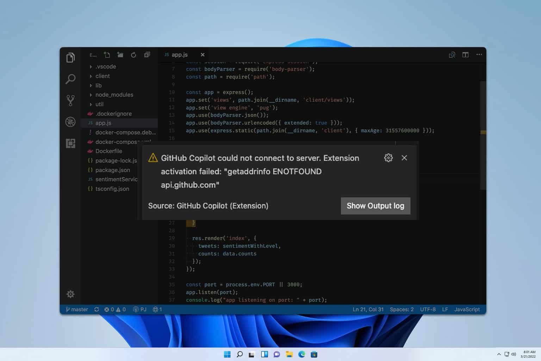Close the app.js editor tab
The width and height of the screenshot is (541, 361).
tap(203, 55)
